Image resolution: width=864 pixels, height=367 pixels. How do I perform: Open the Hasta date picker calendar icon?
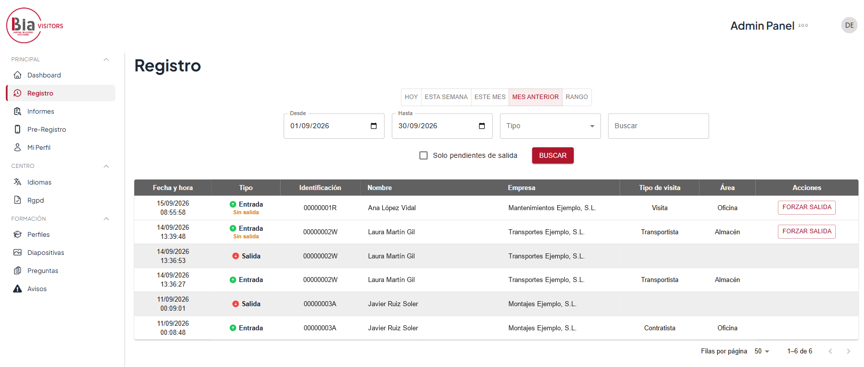(482, 126)
